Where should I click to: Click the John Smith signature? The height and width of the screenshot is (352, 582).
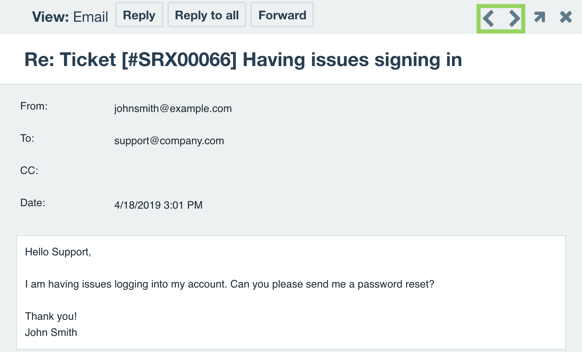click(51, 332)
